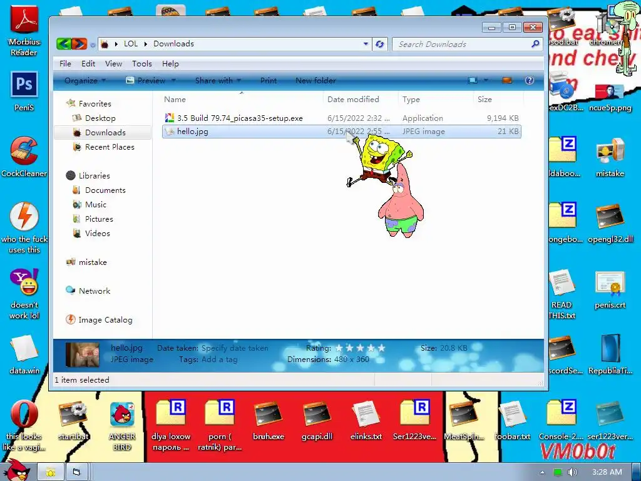Click the change view icon
The image size is (641, 481).
pyautogui.click(x=473, y=80)
